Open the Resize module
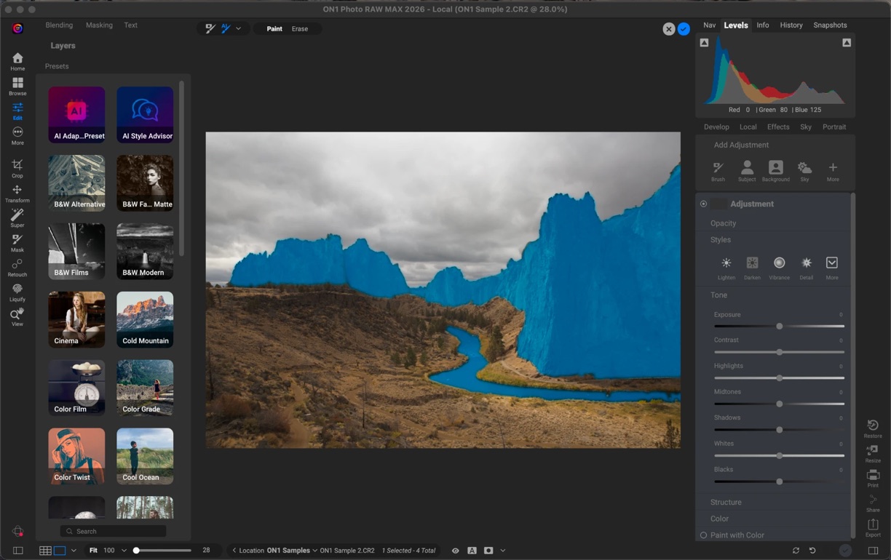Screen dimensions: 891x560 pos(873,453)
